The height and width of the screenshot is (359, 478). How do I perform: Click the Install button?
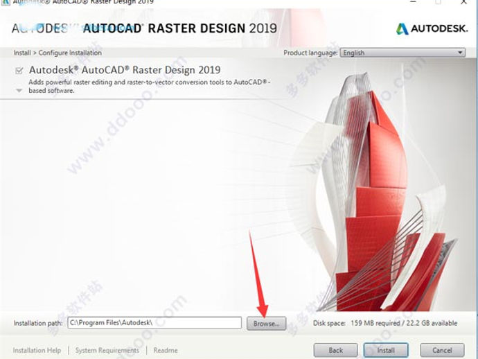386,350
